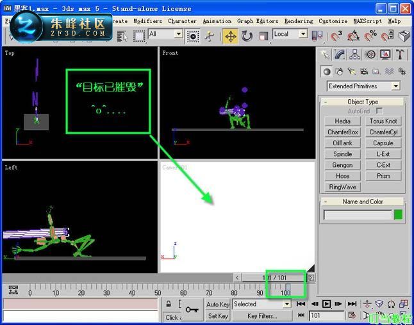Click Use Pivot Point Center icon

(x=317, y=35)
